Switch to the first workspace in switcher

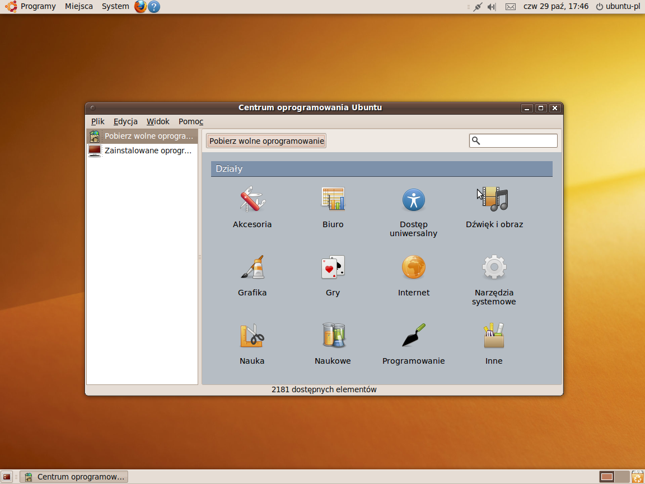(607, 477)
